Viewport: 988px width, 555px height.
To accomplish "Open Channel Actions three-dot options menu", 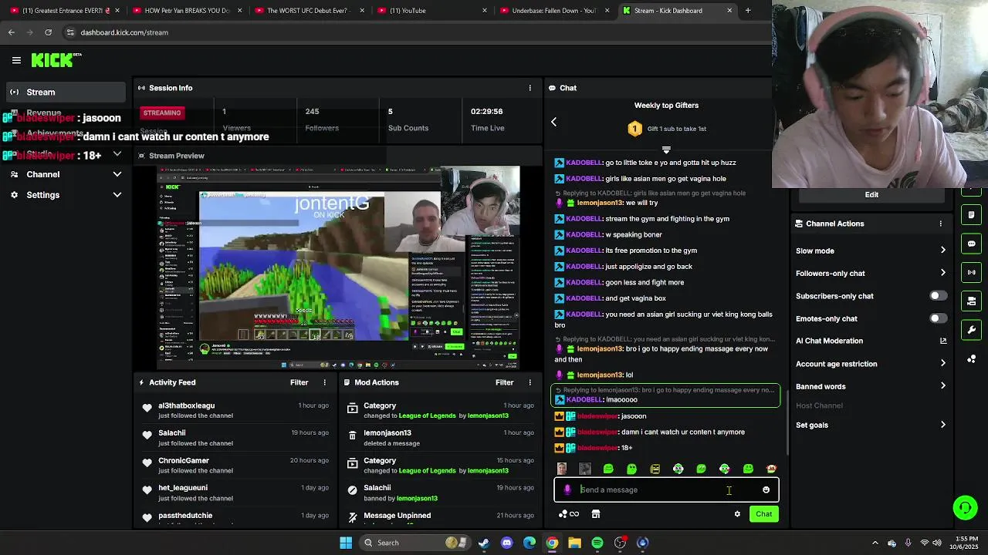I will pos(940,224).
